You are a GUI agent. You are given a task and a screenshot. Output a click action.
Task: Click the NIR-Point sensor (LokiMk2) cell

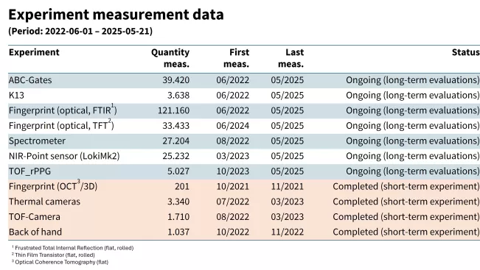(x=64, y=156)
